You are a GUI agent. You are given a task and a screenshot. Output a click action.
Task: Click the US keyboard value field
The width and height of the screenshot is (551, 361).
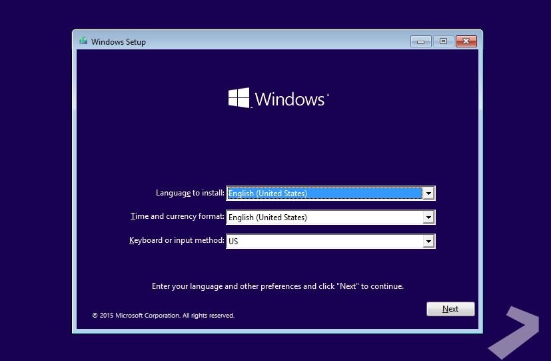pos(324,242)
